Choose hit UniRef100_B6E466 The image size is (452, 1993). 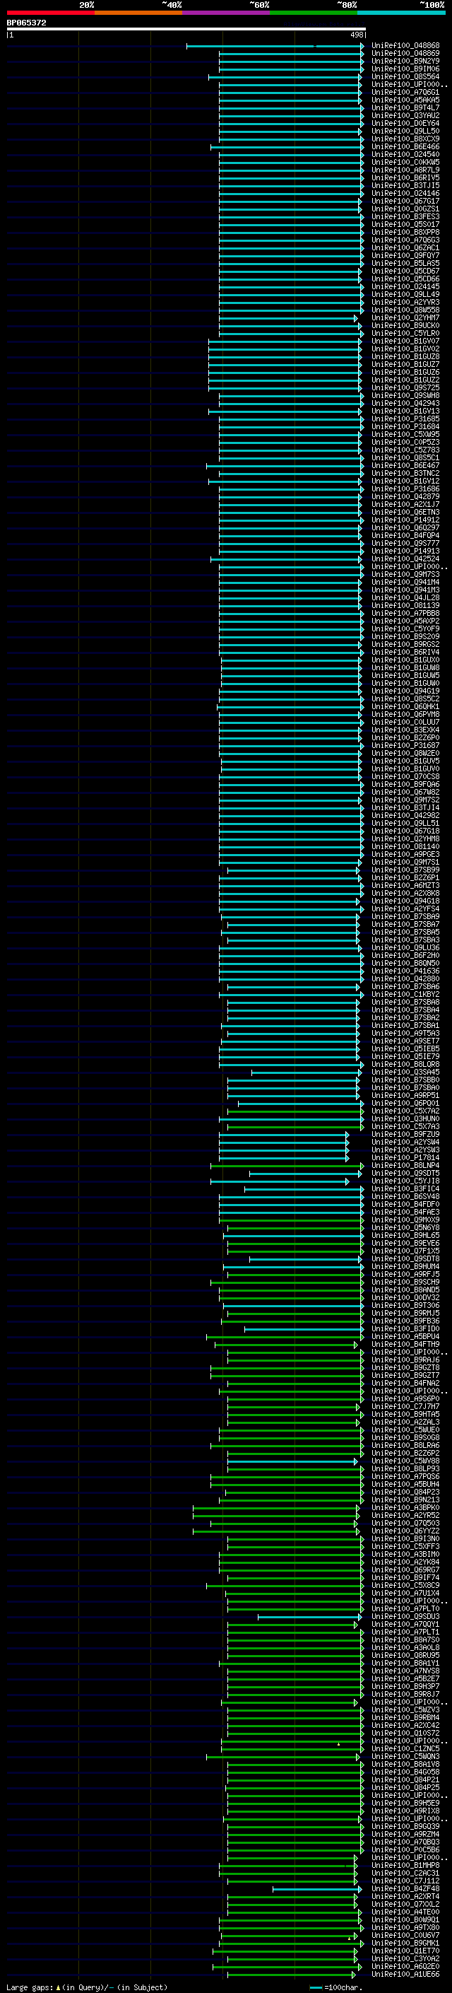tap(405, 147)
